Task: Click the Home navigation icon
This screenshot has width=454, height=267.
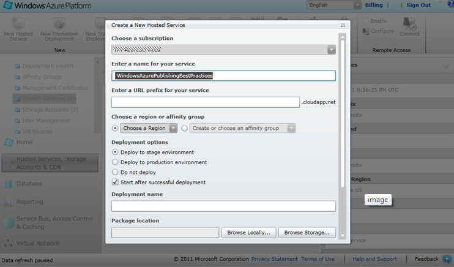Action: (9, 142)
